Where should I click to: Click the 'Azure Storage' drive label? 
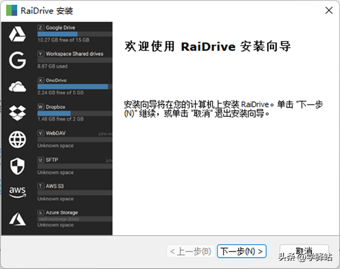pyautogui.click(x=62, y=212)
